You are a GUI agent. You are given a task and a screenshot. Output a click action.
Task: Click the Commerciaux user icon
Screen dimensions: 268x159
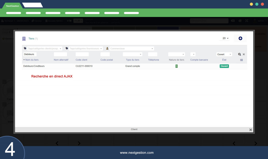tap(107, 48)
